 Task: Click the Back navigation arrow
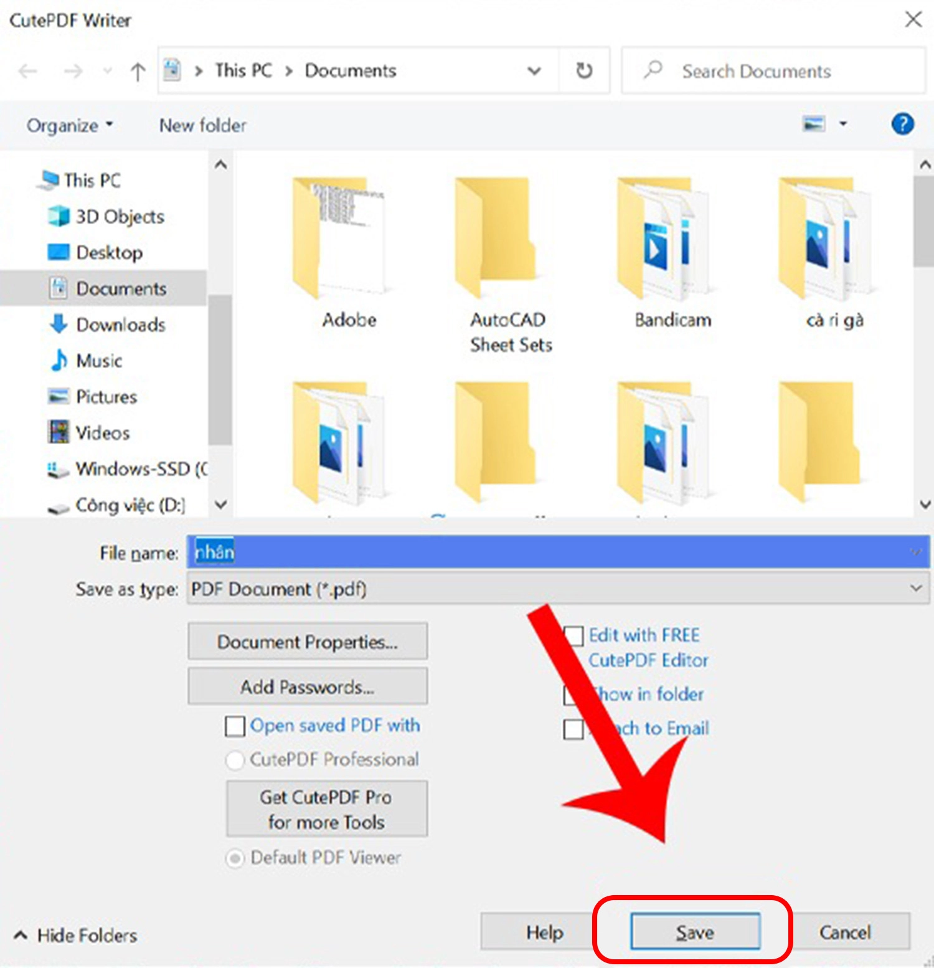[x=28, y=72]
